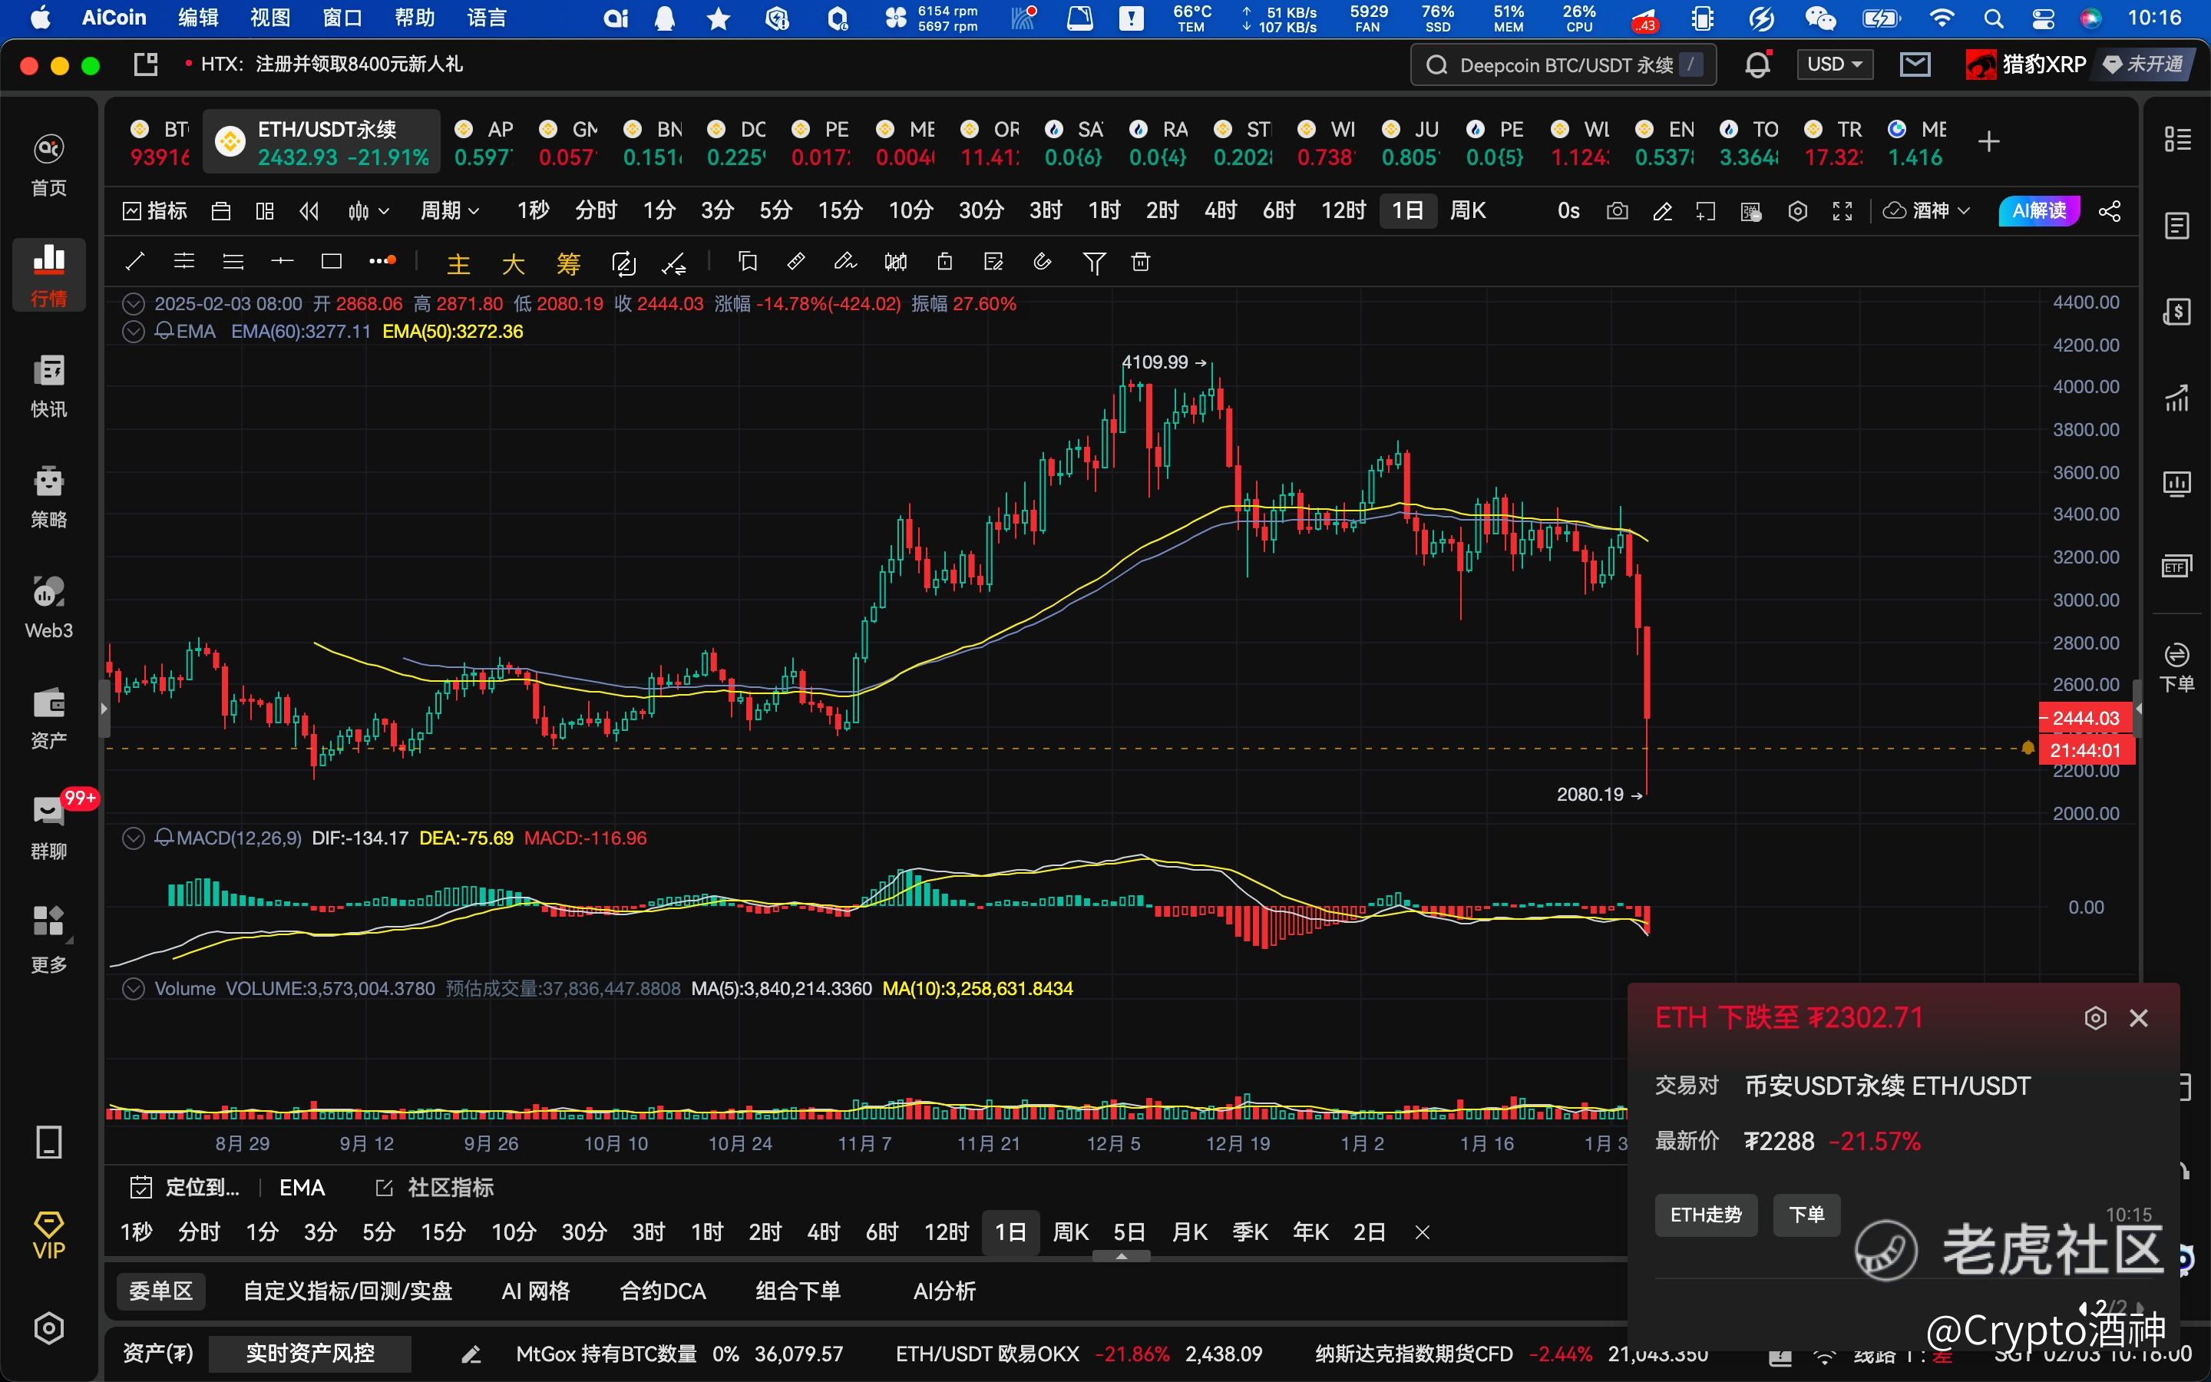Click the AI解读 button
The image size is (2211, 1382).
tap(2038, 211)
